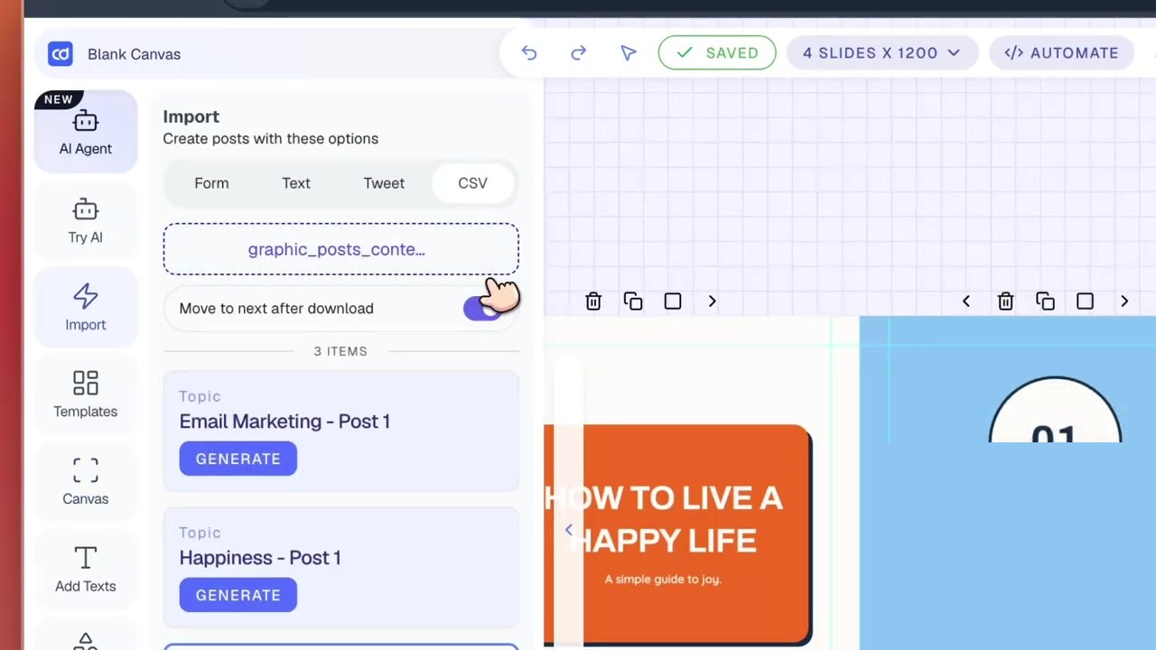Image resolution: width=1156 pixels, height=650 pixels.
Task: Click the square icon above orange slide
Action: point(673,302)
